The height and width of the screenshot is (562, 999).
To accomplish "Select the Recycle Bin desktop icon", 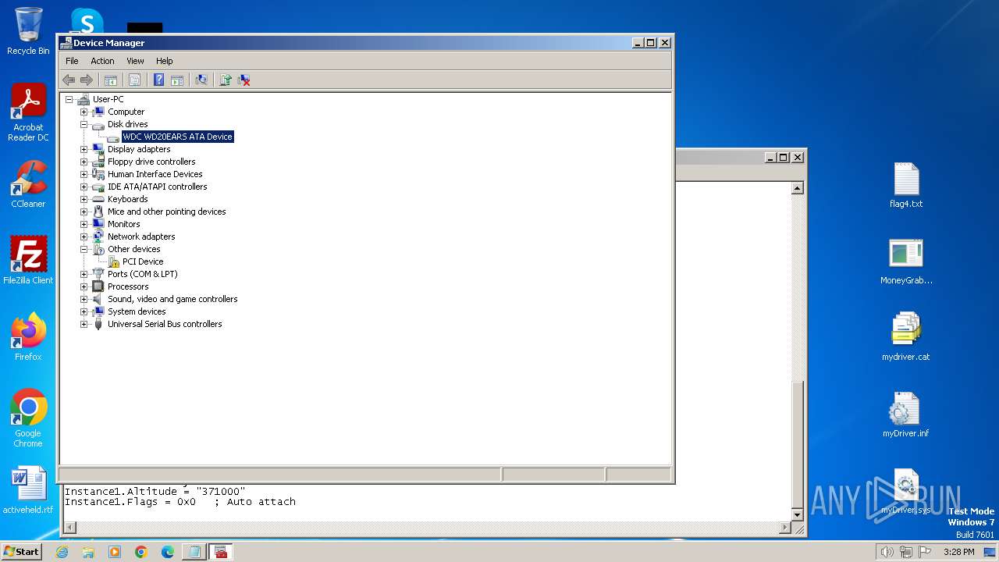I will [x=28, y=31].
